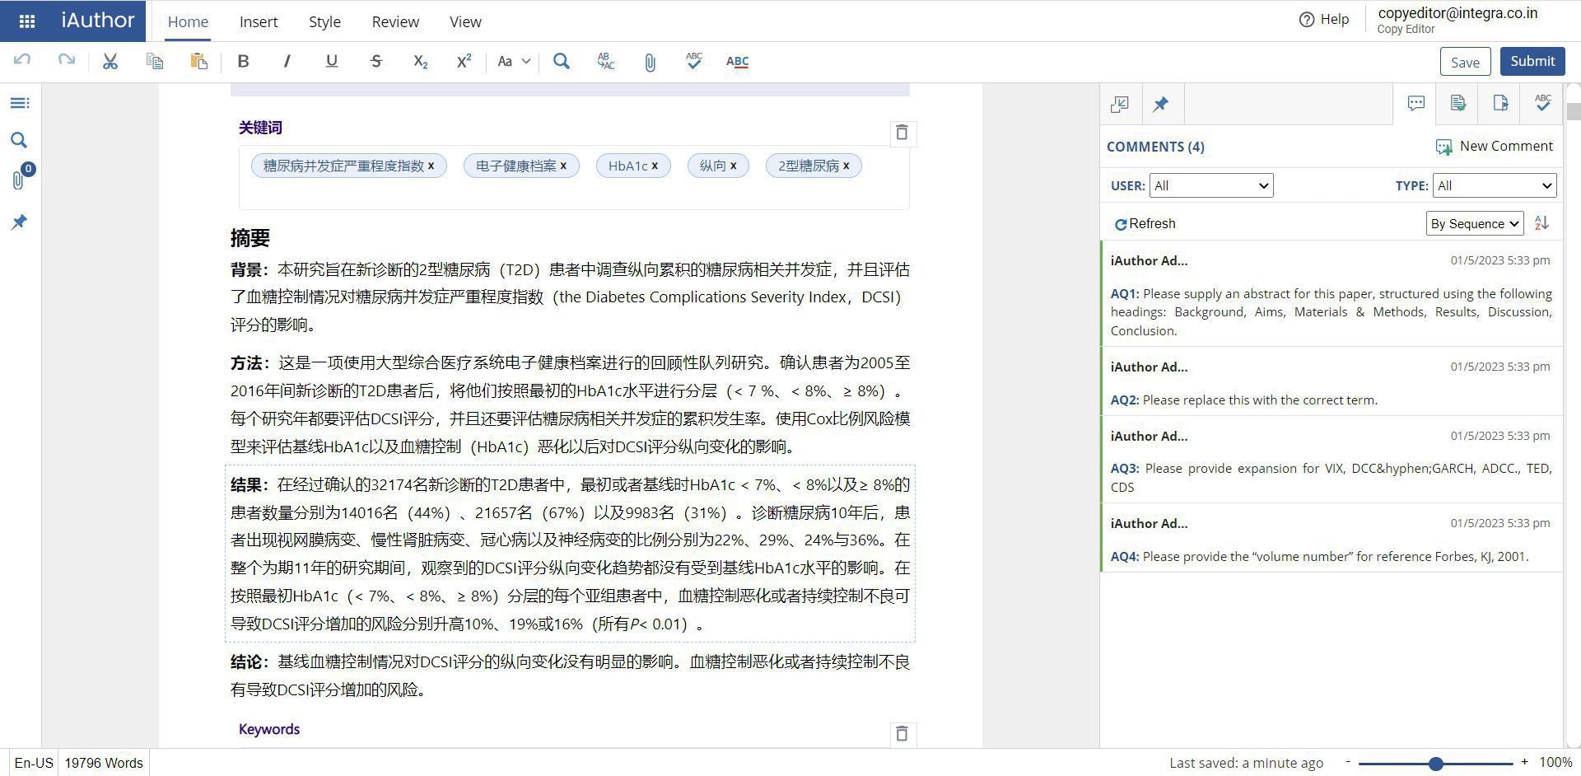Pin the right comments panel
The width and height of the screenshot is (1581, 776).
(1161, 104)
